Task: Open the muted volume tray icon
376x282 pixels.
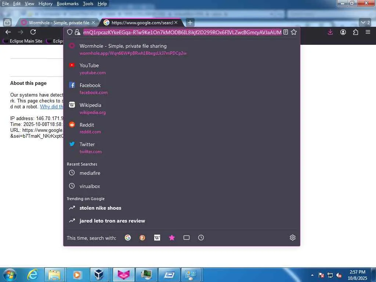Action: click(x=339, y=275)
